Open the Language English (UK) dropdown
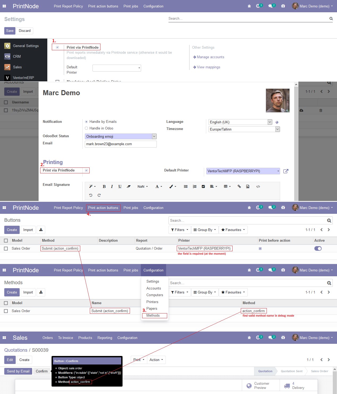Screen dimensions: 337x394 (x=240, y=122)
